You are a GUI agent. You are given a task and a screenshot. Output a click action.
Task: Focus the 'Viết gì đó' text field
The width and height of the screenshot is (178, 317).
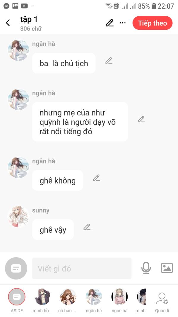click(82, 269)
